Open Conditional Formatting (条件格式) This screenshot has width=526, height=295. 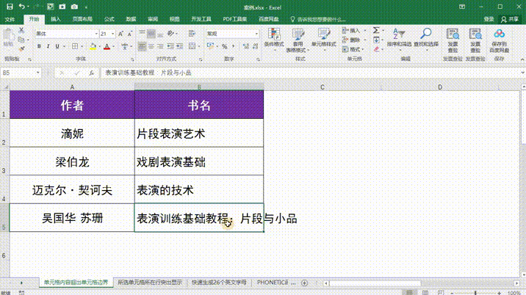coord(274,40)
